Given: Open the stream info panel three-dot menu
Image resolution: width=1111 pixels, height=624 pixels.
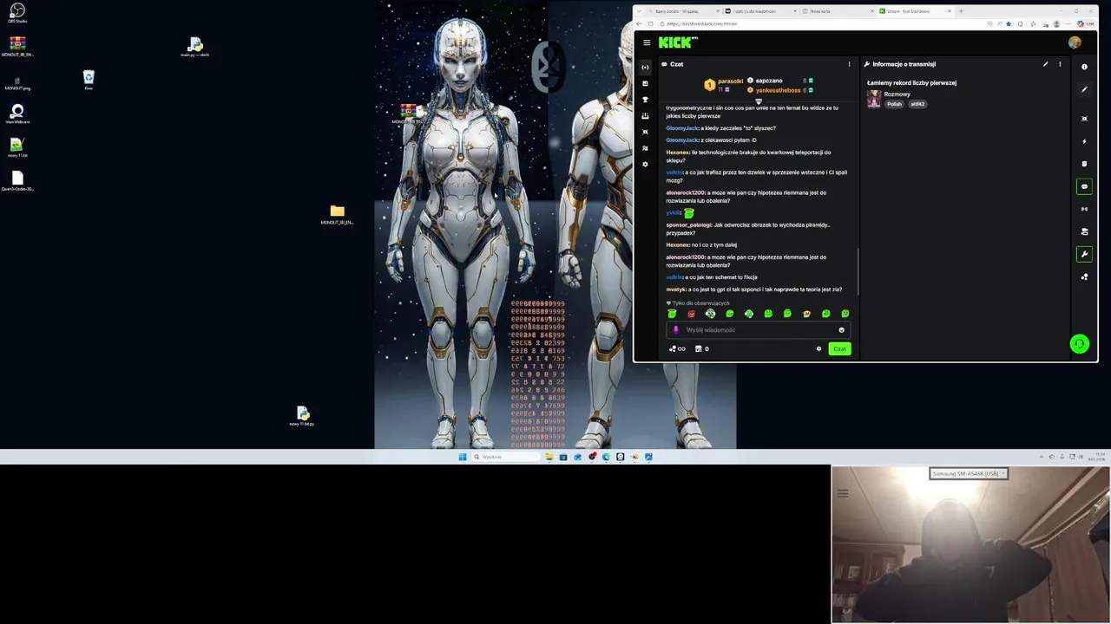Looking at the screenshot, I should pos(1060,64).
